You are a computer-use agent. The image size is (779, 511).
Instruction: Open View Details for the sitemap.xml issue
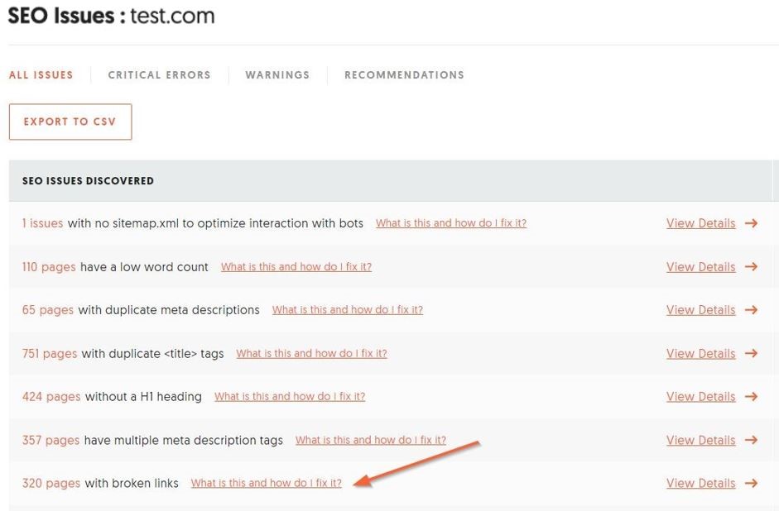pyautogui.click(x=701, y=223)
